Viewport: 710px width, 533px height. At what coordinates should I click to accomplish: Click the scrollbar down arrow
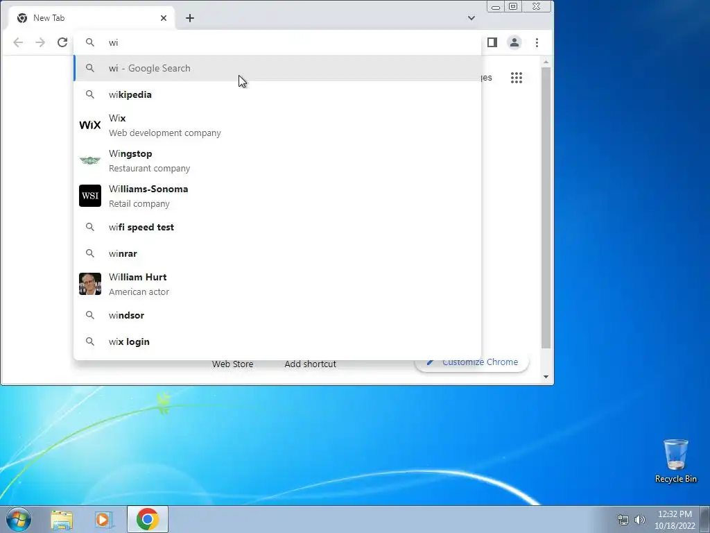click(x=546, y=377)
